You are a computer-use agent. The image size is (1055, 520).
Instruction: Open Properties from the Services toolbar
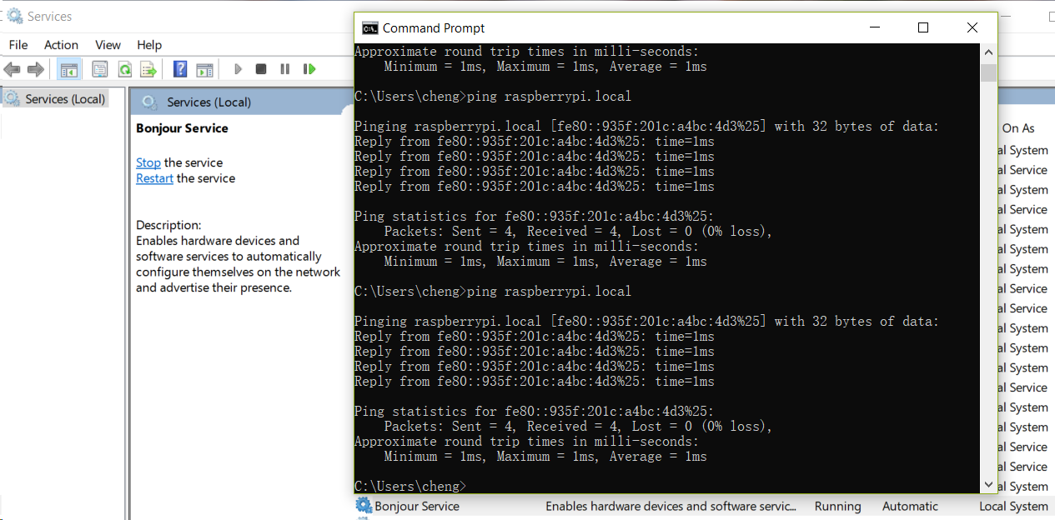click(100, 69)
